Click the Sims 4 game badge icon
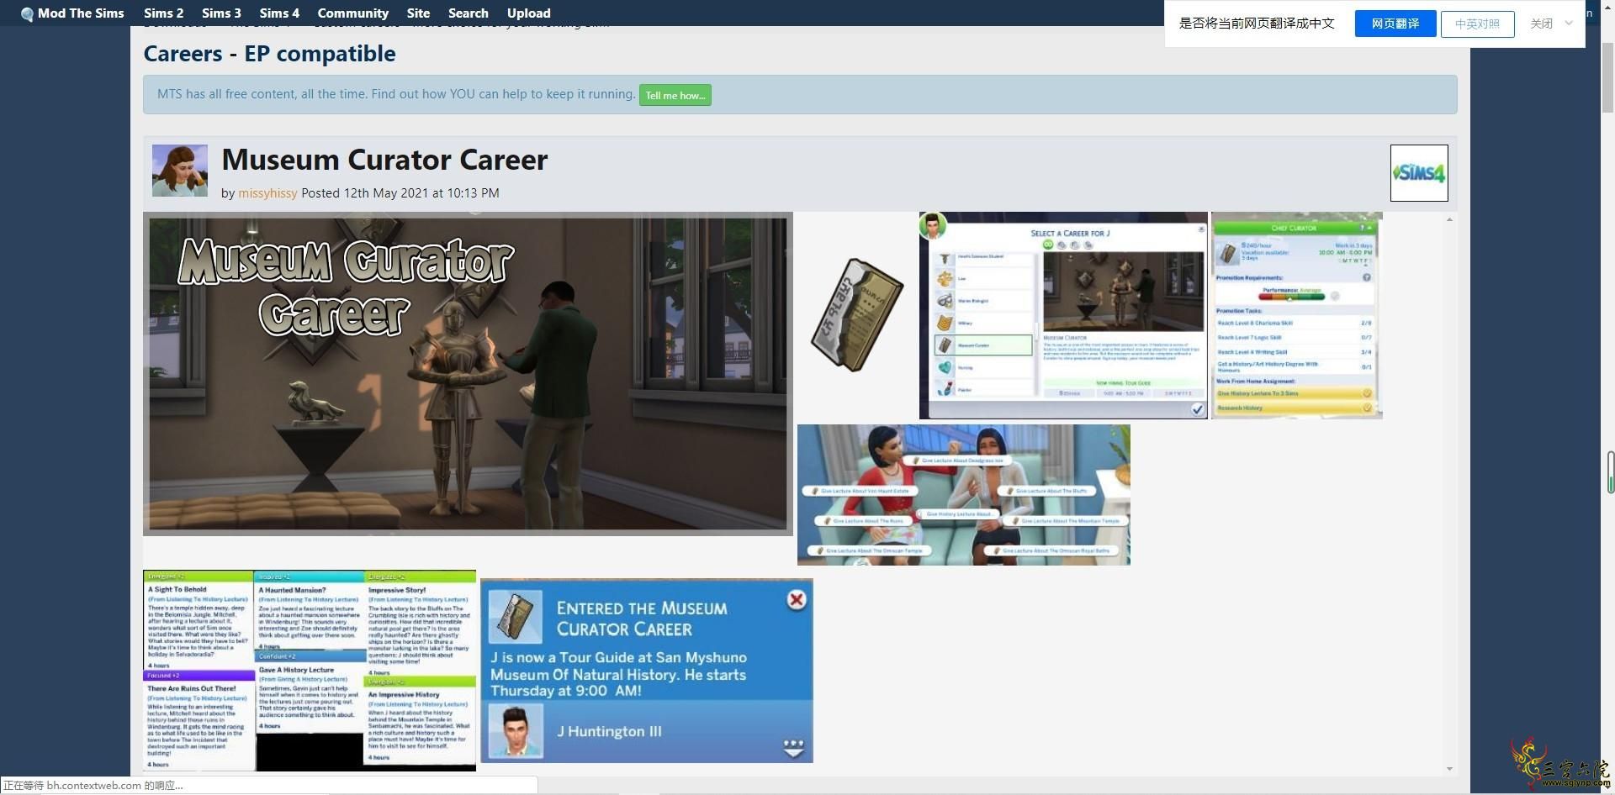Image resolution: width=1615 pixels, height=795 pixels. pyautogui.click(x=1418, y=173)
